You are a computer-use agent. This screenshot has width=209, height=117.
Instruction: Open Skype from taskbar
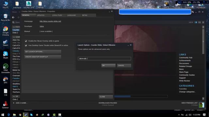[x=31, y=115]
